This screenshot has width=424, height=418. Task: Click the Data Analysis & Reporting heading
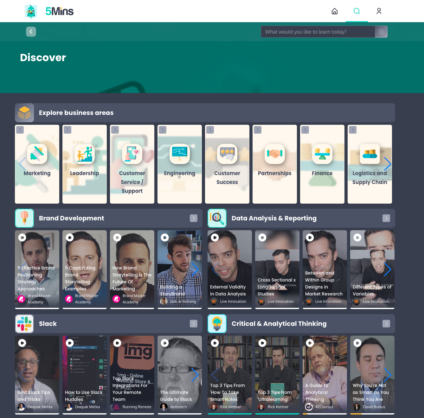click(x=274, y=218)
